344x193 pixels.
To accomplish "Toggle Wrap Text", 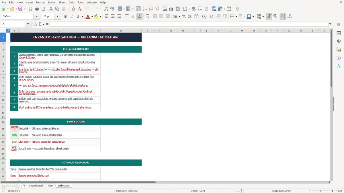I will tap(147, 17).
